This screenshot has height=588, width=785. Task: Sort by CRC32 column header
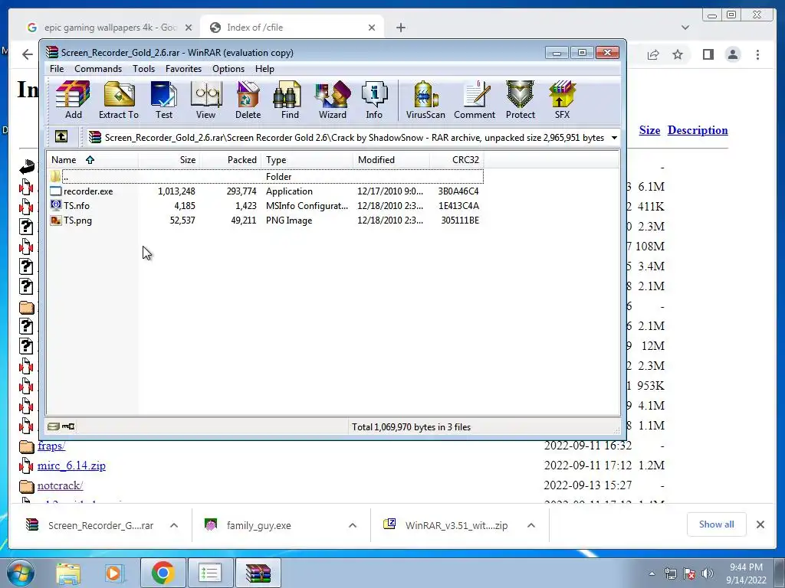coord(456,160)
